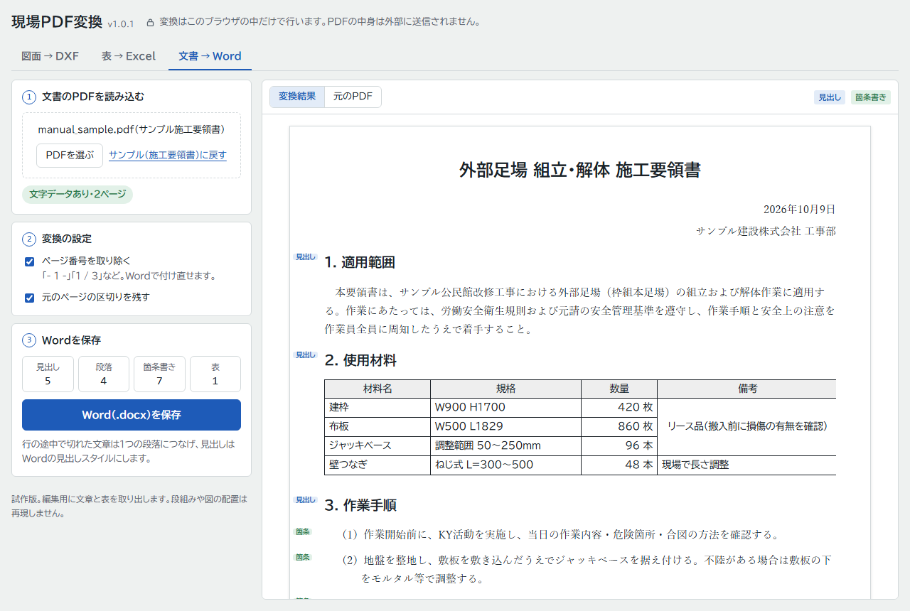The width and height of the screenshot is (910, 611).
Task: Click the table cell 96 本
Action: coord(619,446)
